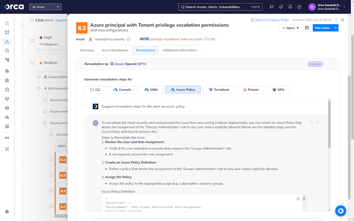Switch to the Additional Information tab
The width and height of the screenshot is (354, 221).
point(180,50)
